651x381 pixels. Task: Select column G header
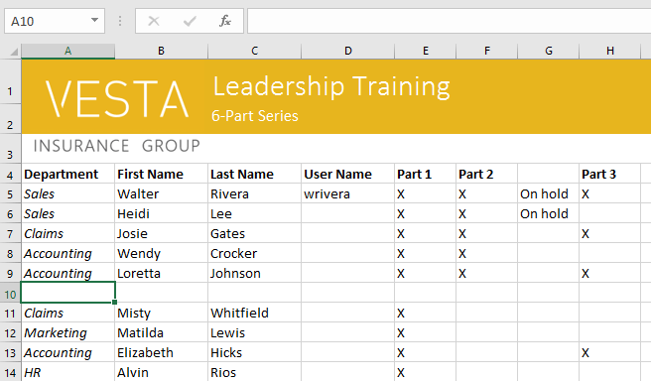click(549, 51)
